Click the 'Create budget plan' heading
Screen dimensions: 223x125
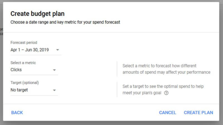tap(39, 13)
